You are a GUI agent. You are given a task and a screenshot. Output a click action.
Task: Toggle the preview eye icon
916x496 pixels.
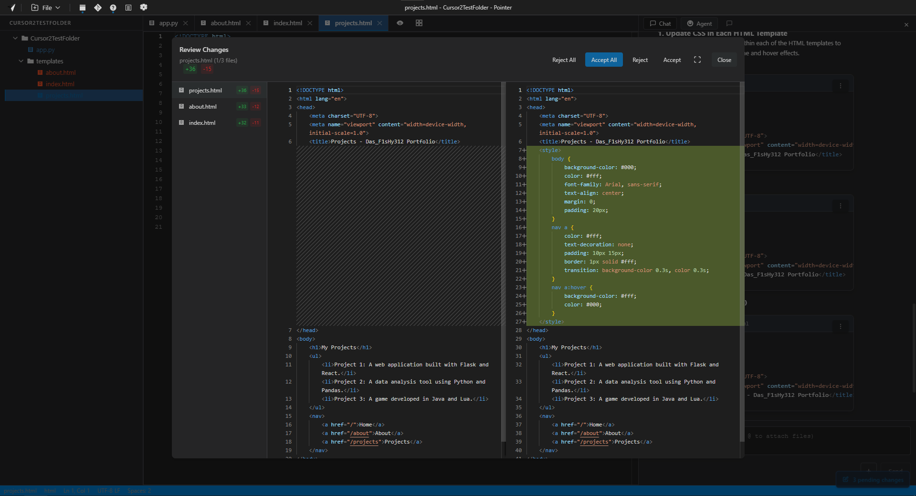pyautogui.click(x=400, y=23)
